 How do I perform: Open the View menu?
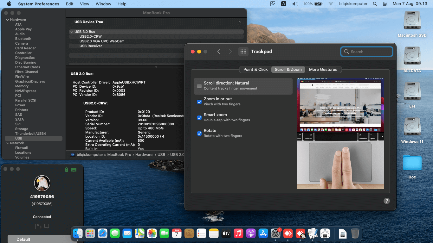pos(85,4)
